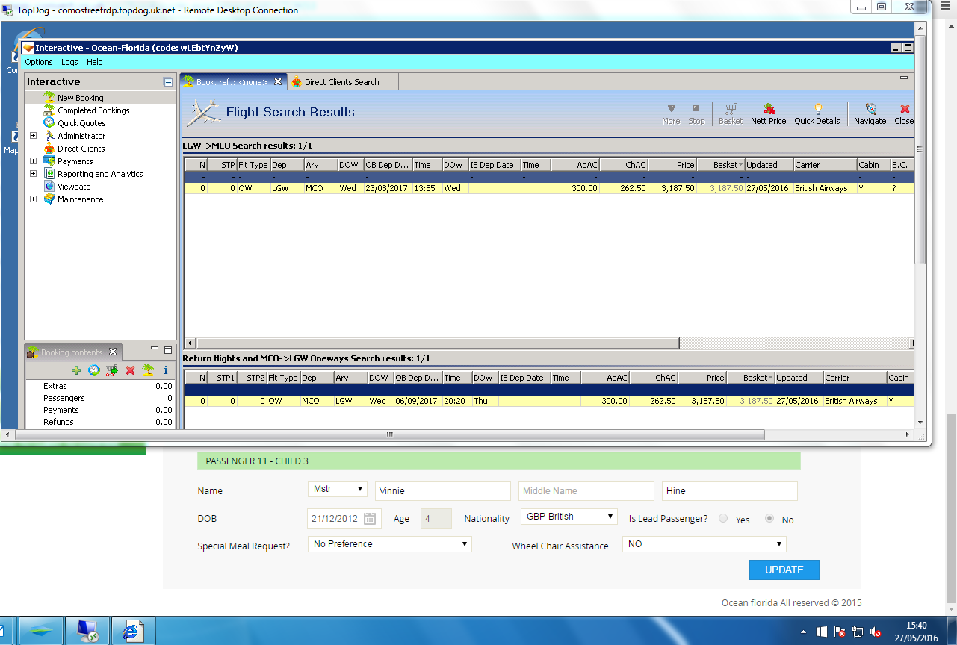Switch to Direct Clients Search tab

(341, 82)
